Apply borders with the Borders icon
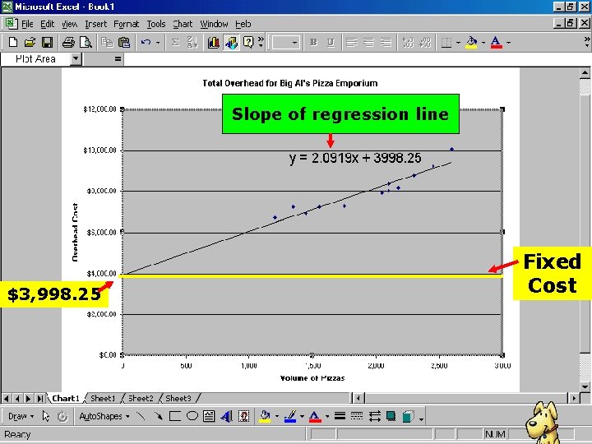The width and height of the screenshot is (592, 444). point(446,42)
